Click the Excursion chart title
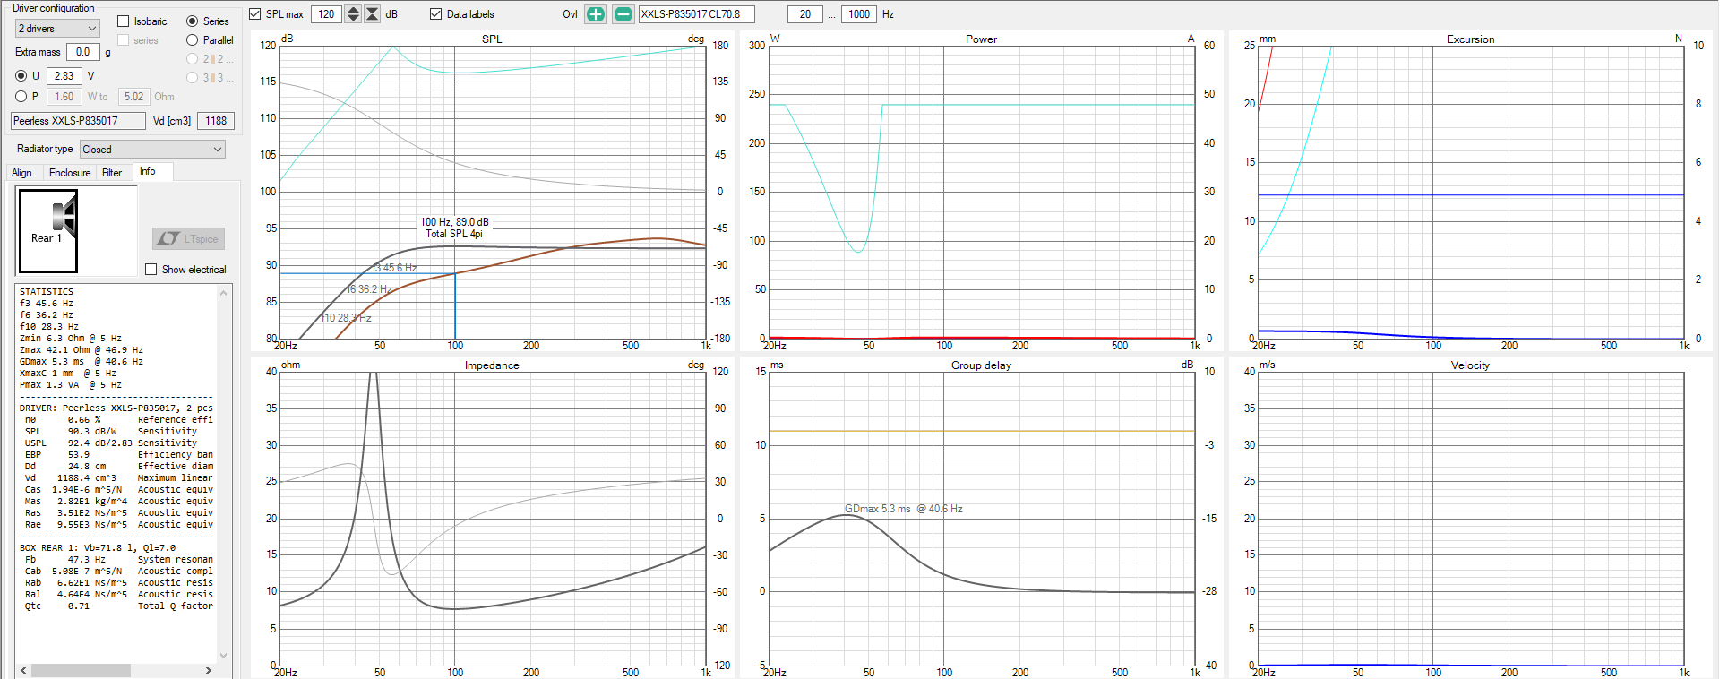This screenshot has height=679, width=1720. click(x=1471, y=39)
